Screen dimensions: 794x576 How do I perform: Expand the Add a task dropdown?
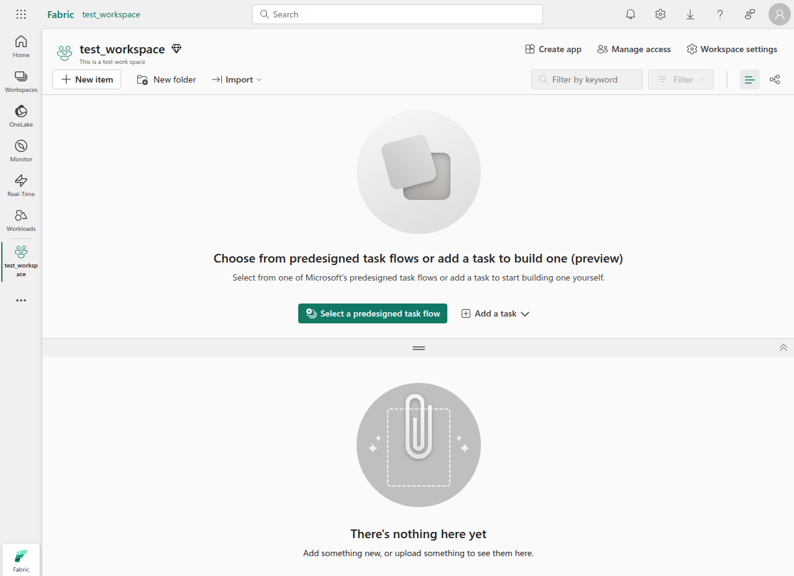[x=495, y=313]
